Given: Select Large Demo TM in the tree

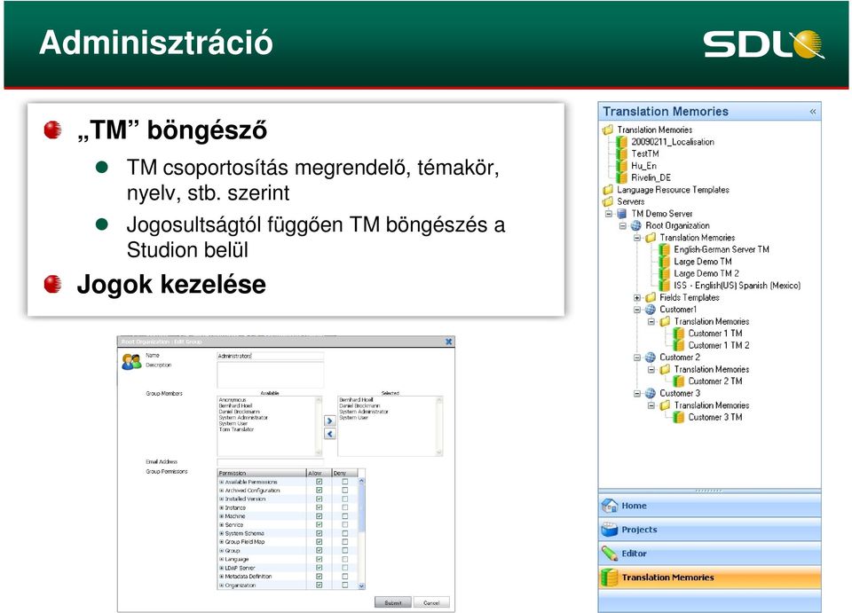Looking at the screenshot, I should [x=703, y=261].
